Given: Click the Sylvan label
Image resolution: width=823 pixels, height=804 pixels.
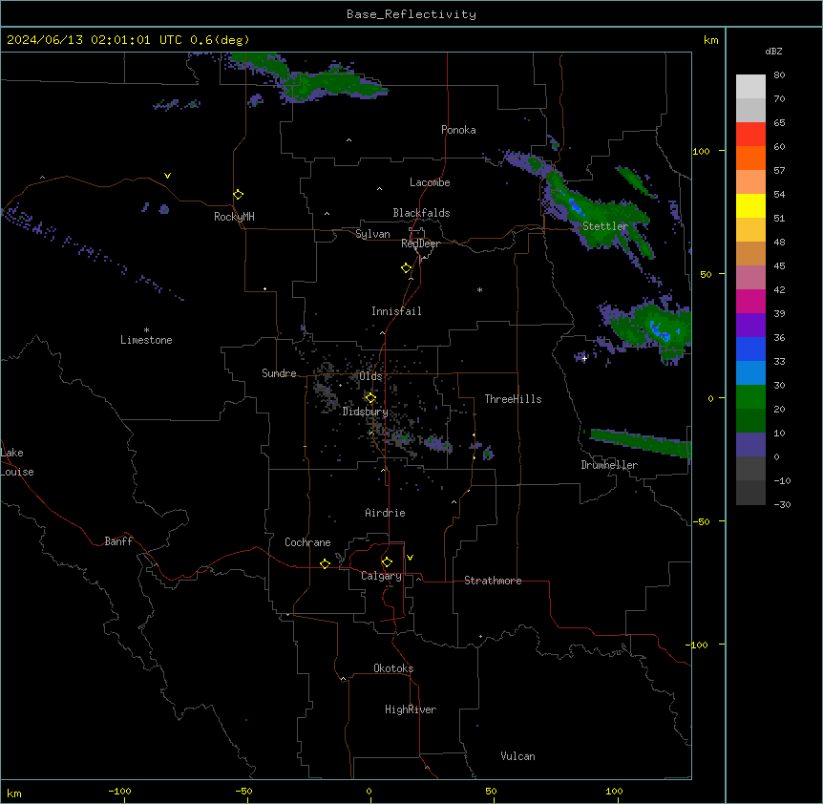Looking at the screenshot, I should coord(372,234).
